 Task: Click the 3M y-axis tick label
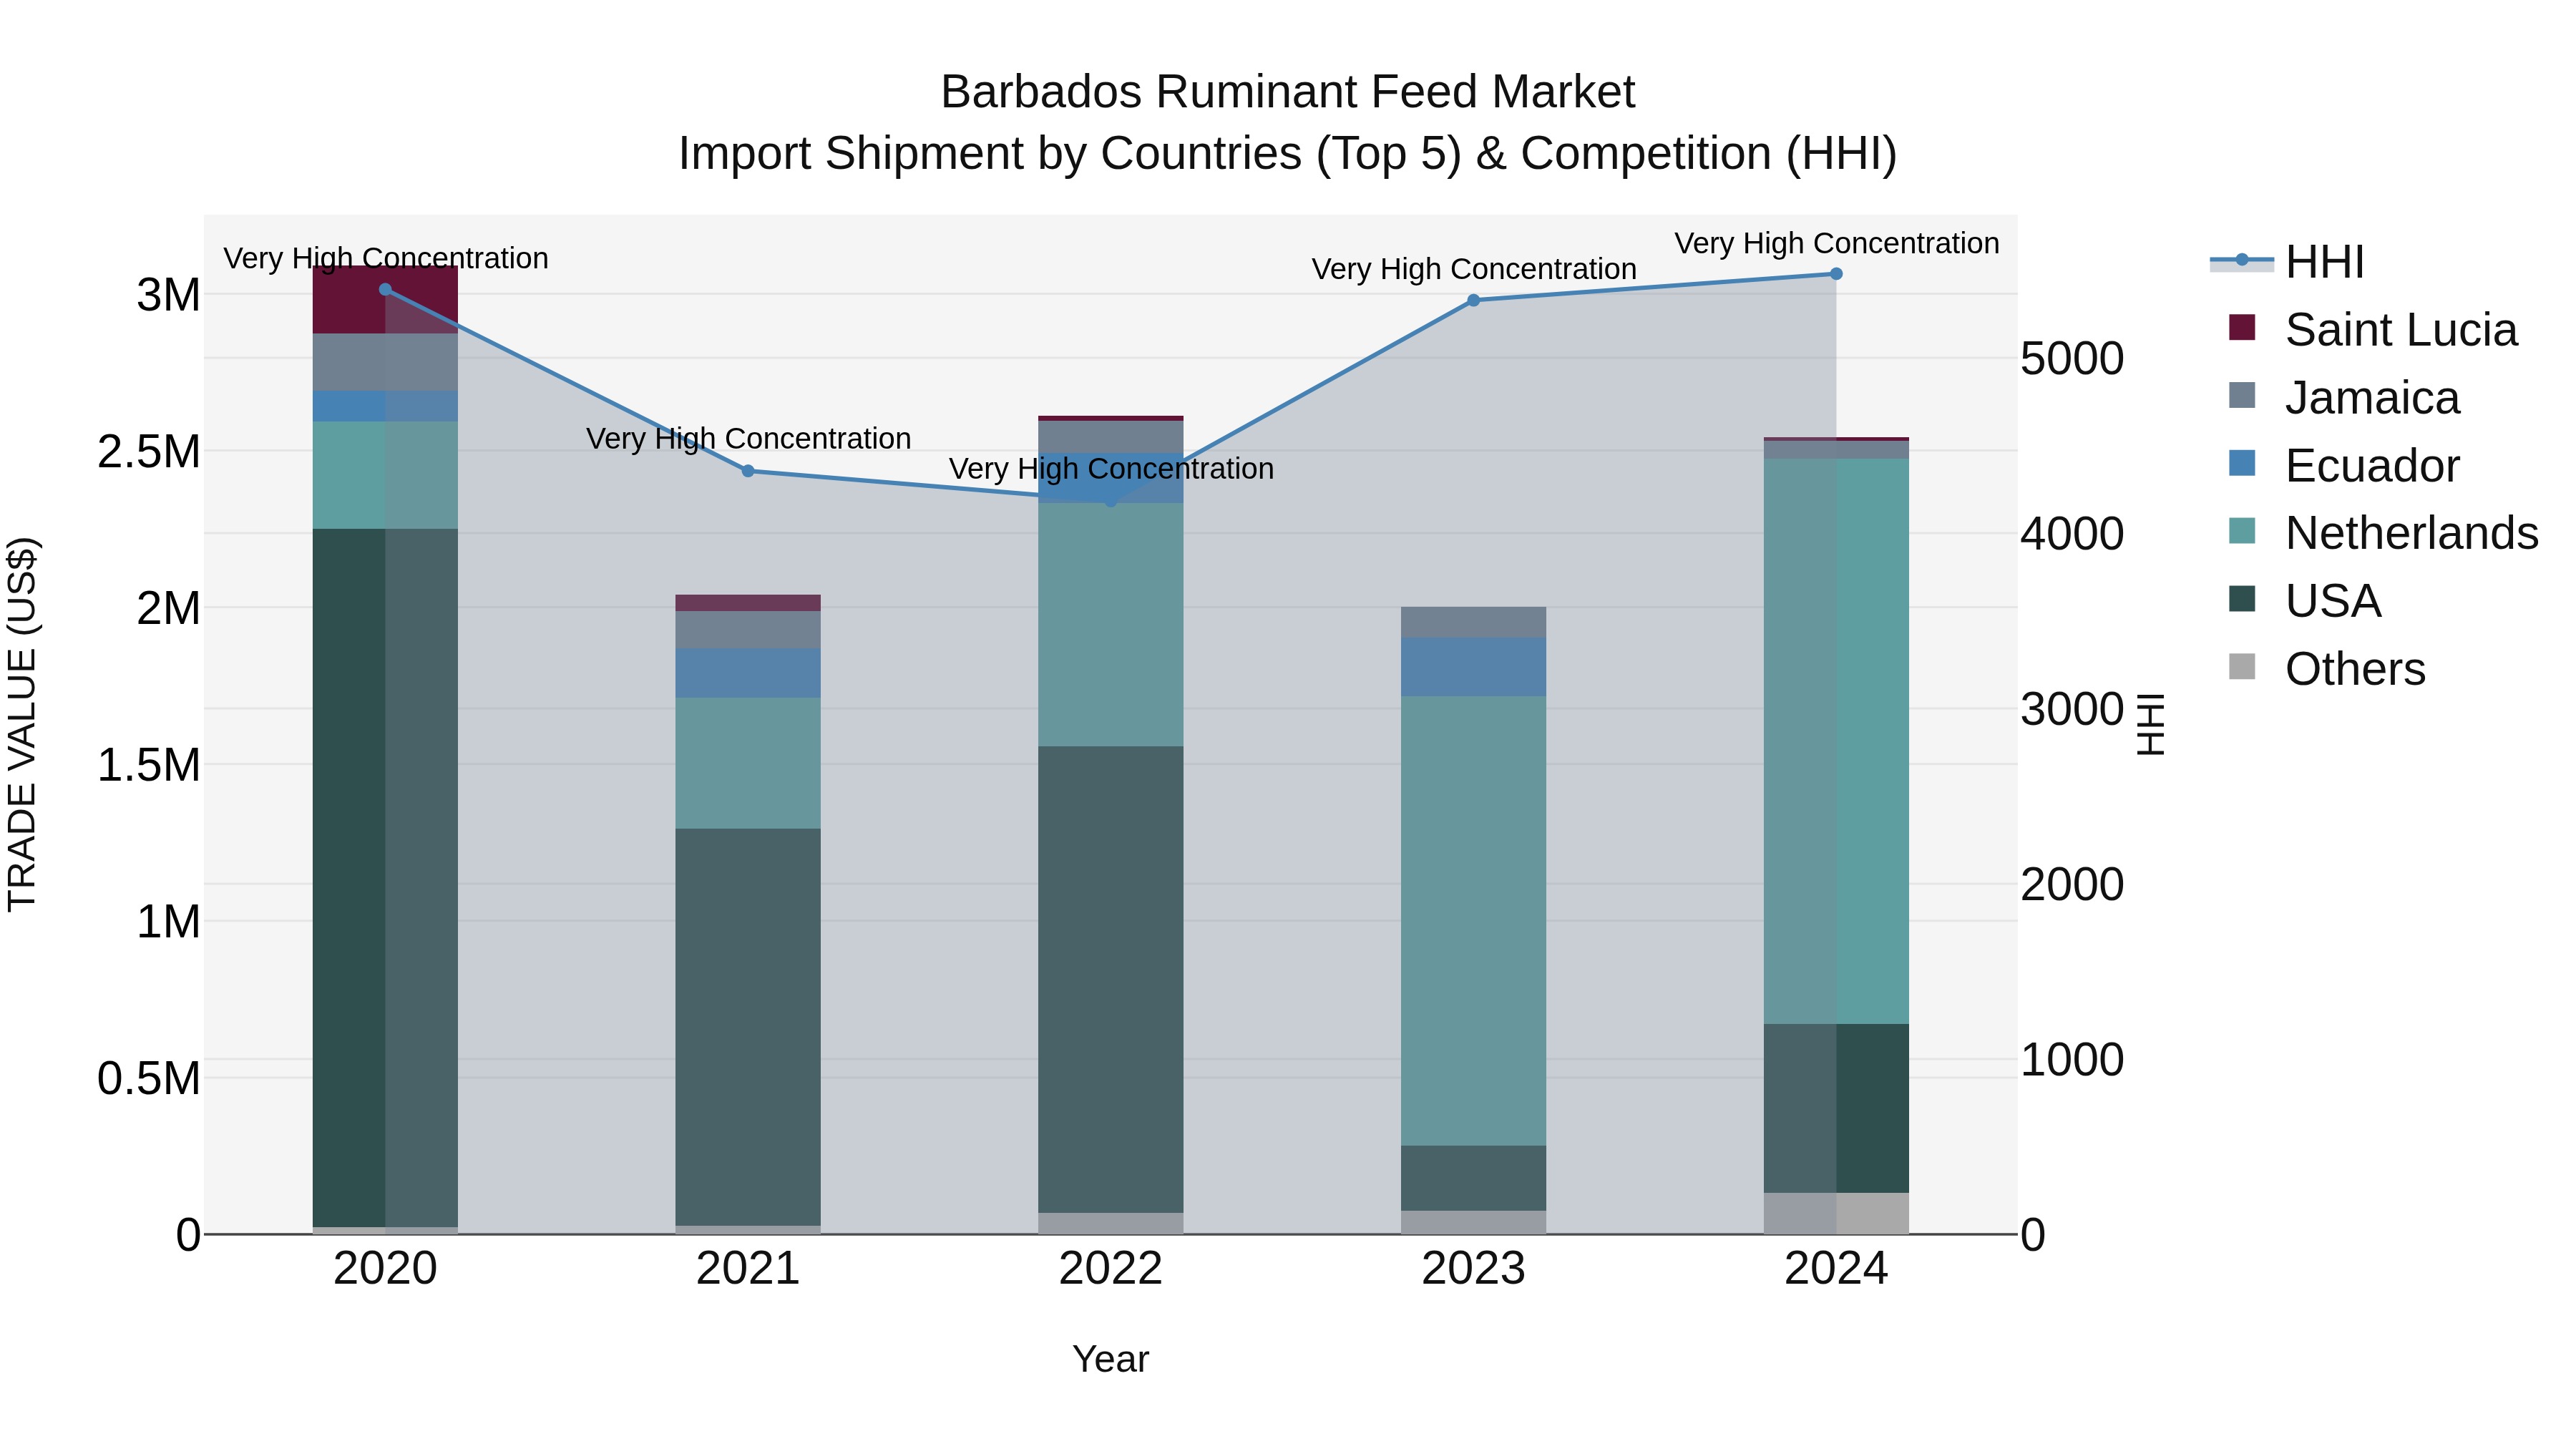point(168,296)
